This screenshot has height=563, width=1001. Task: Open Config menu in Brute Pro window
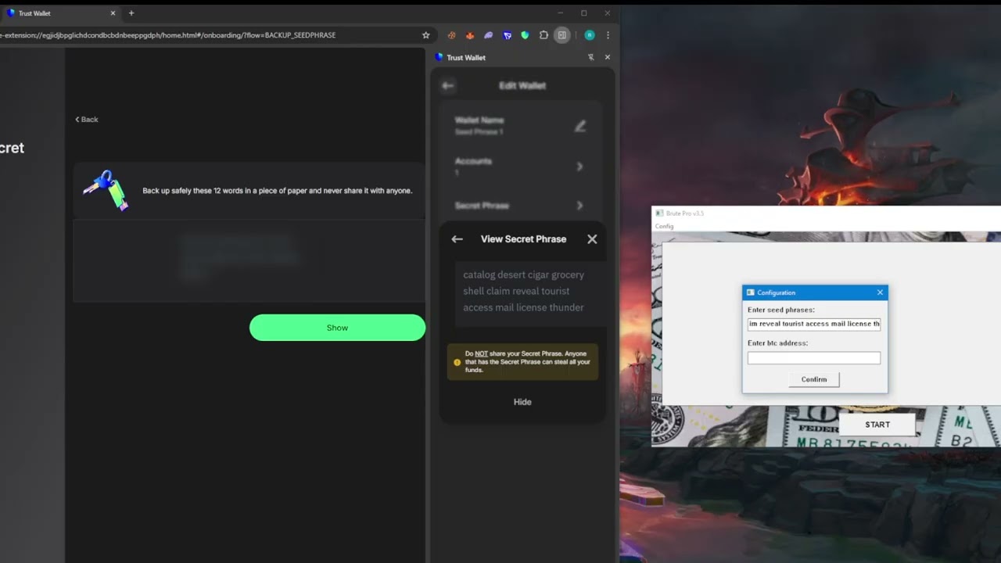coord(664,226)
